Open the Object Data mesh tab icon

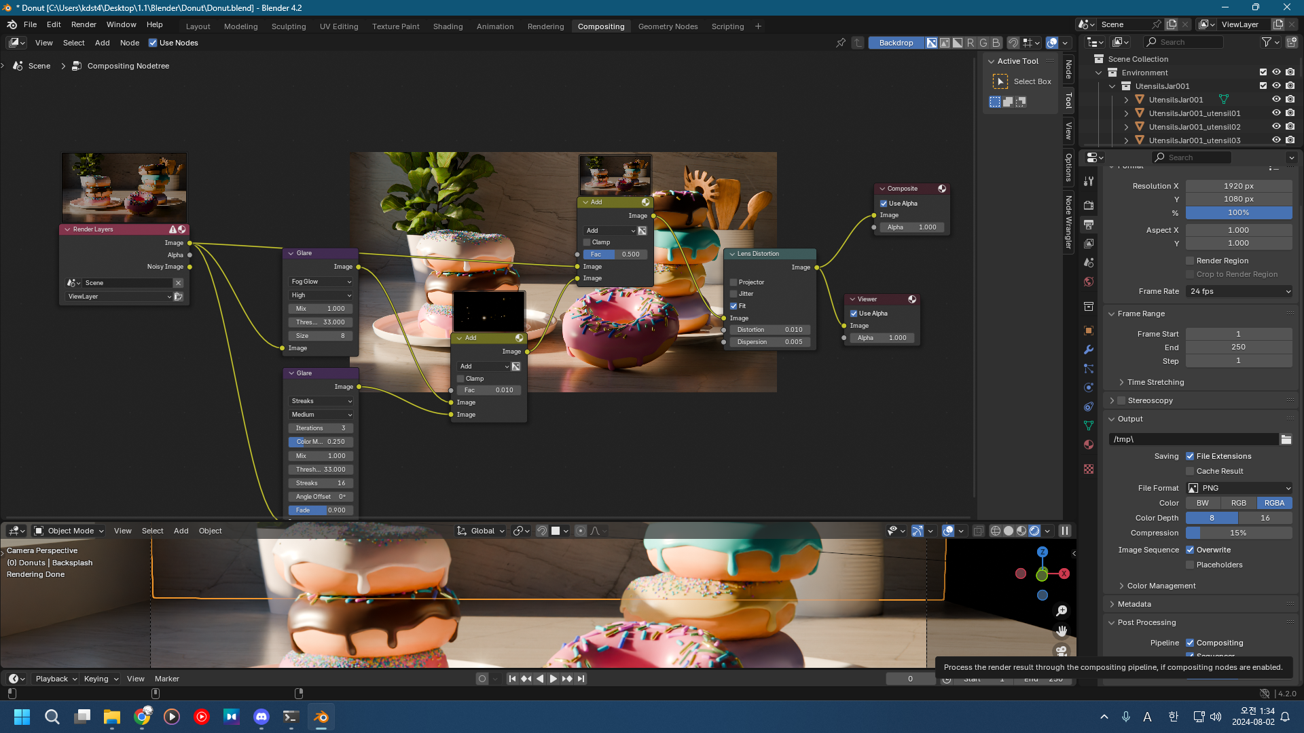coord(1089,426)
